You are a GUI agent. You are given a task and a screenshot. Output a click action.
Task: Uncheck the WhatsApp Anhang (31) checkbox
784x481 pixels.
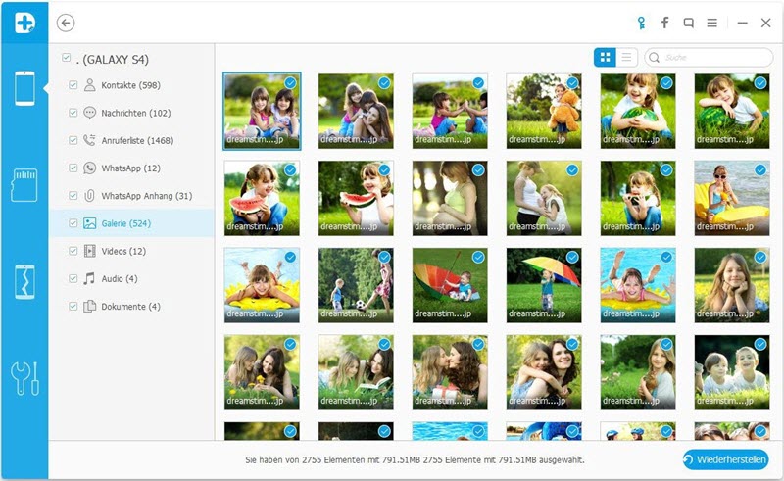click(73, 196)
